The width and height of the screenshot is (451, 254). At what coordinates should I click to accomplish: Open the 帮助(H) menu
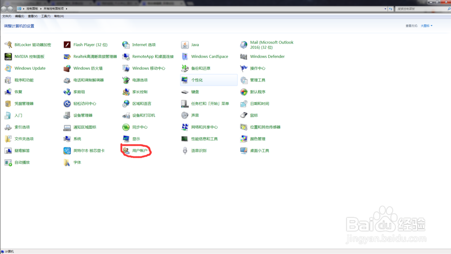coord(59,16)
